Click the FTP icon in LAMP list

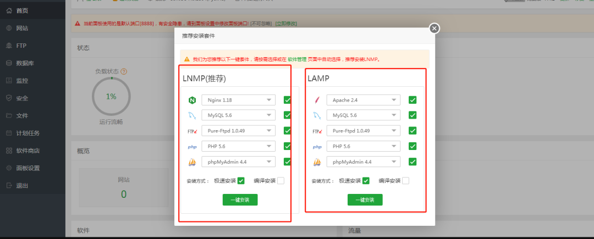pyautogui.click(x=317, y=131)
